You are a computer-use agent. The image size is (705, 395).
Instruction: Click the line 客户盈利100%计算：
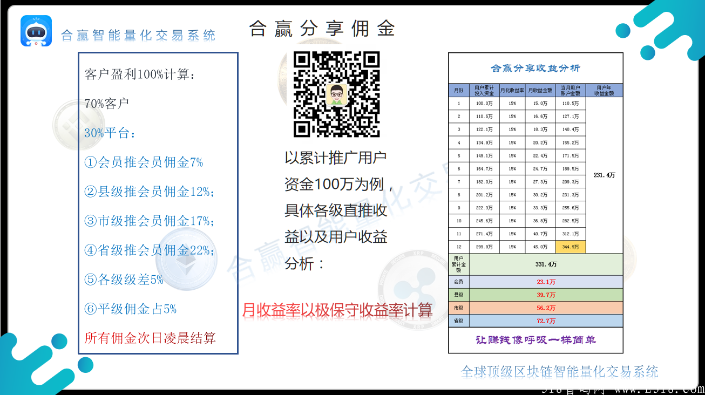pos(140,74)
